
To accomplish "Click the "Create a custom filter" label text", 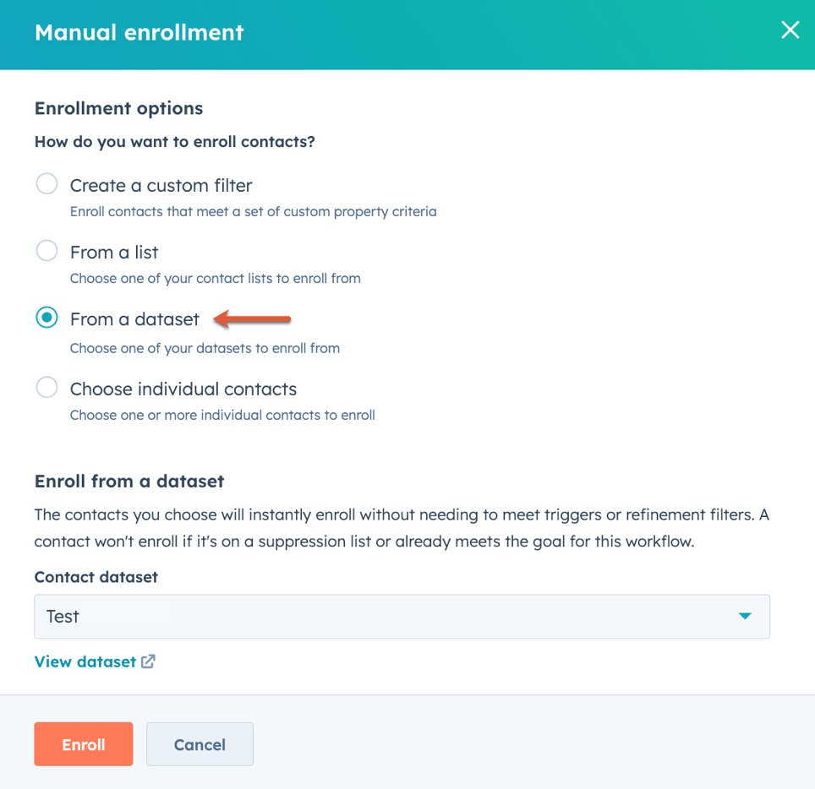I will point(161,186).
